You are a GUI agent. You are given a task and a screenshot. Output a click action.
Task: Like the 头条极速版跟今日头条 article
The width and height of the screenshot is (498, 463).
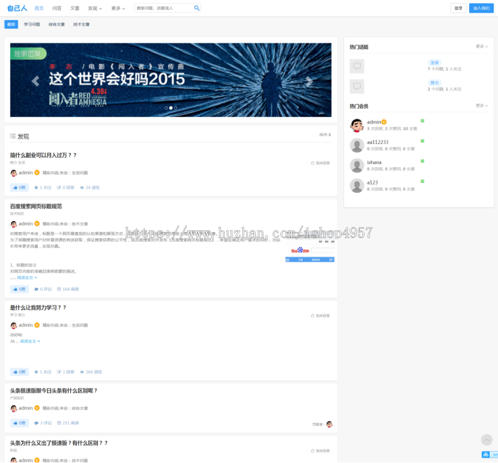[x=19, y=423]
